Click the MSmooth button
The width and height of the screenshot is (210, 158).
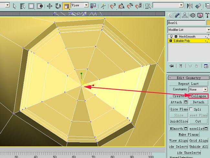pos(176,129)
